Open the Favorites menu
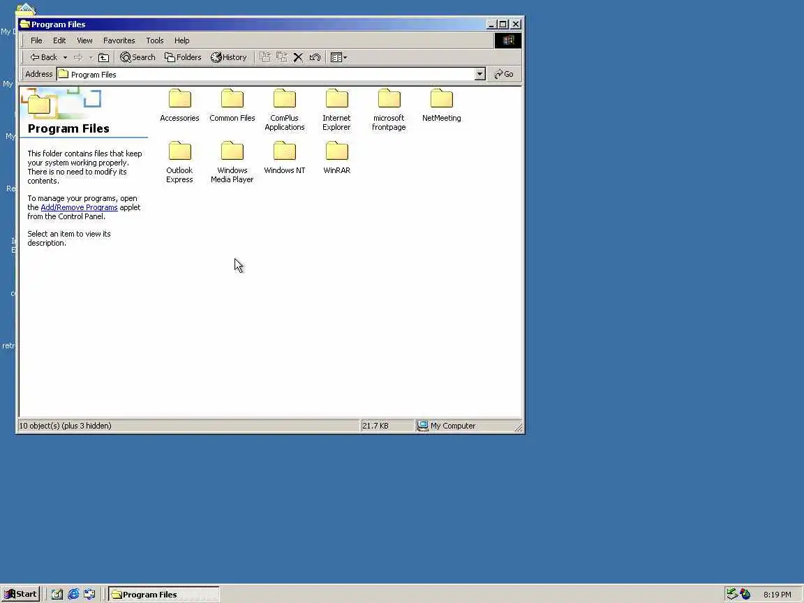Viewport: 804px width, 603px height. (119, 40)
